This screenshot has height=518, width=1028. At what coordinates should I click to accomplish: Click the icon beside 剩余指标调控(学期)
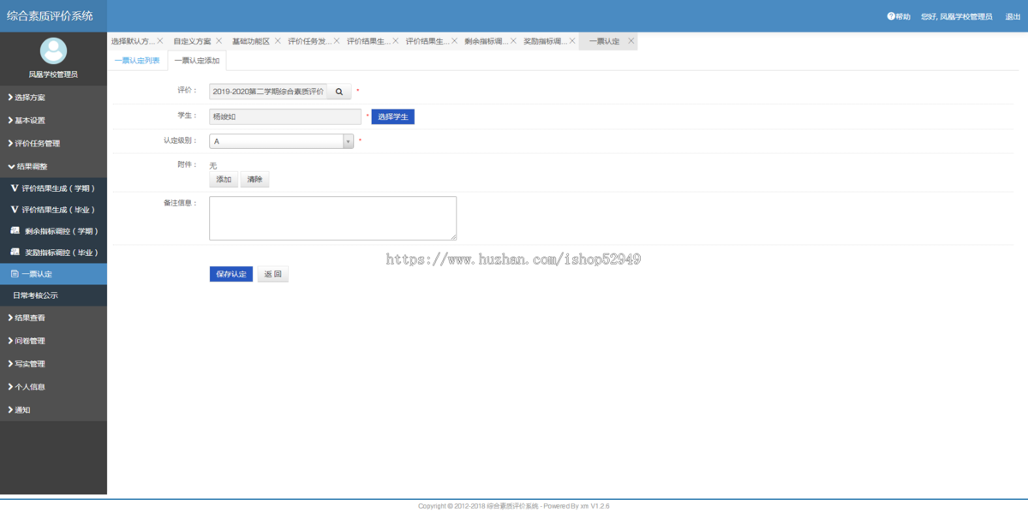(x=15, y=230)
